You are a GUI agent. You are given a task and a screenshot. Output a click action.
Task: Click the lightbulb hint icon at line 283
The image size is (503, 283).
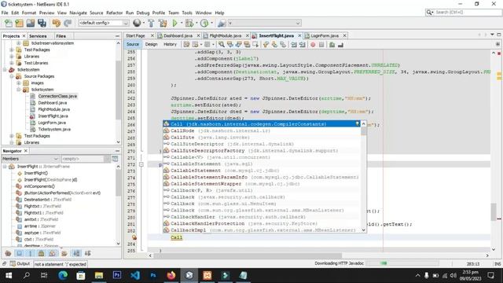134,237
